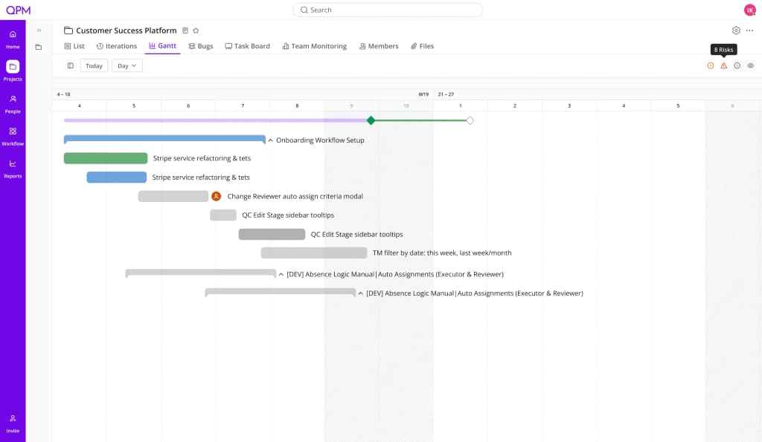Select the Gantt tab
Screen dimensions: 762x442
(x=162, y=45)
